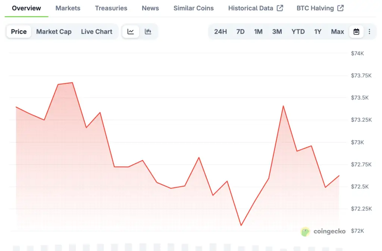The width and height of the screenshot is (382, 251).
Task: Set chart range to 24H
Action: [x=220, y=32]
